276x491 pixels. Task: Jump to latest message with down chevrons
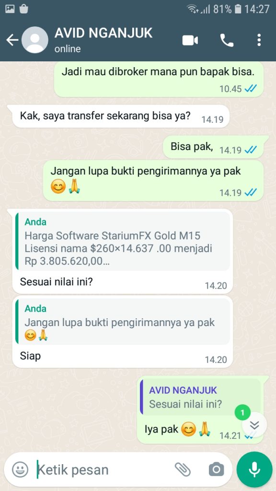[x=255, y=425]
